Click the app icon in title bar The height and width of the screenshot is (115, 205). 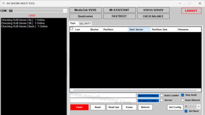point(3,3)
